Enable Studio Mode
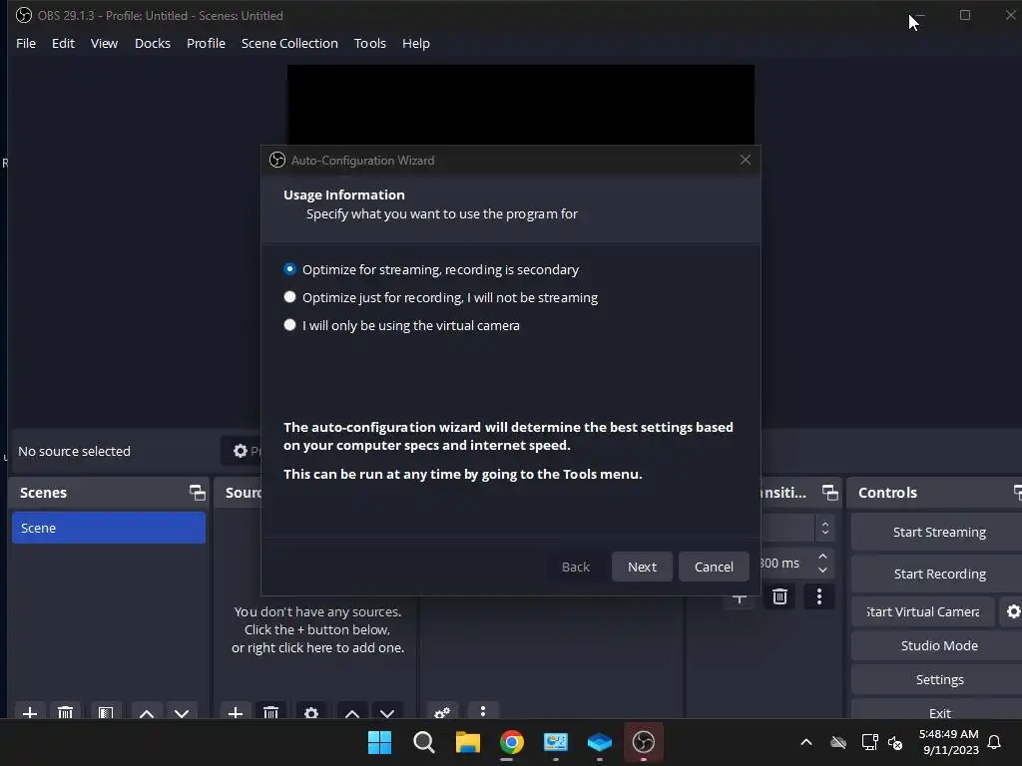 pyautogui.click(x=939, y=645)
